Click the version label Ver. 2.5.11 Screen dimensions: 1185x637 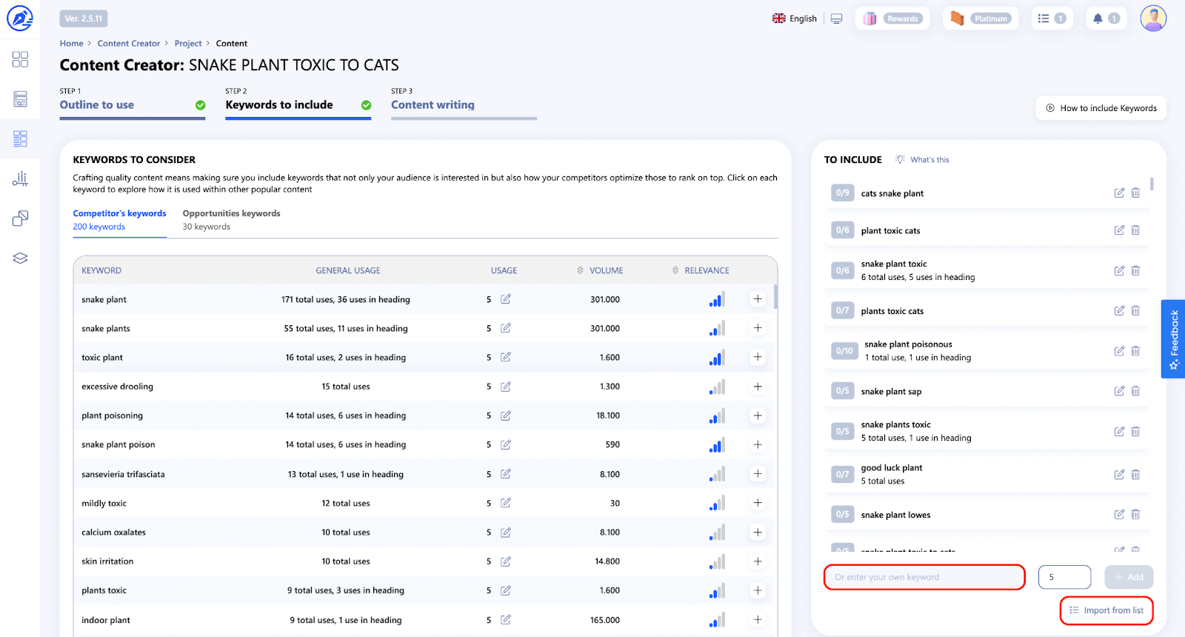[x=84, y=19]
